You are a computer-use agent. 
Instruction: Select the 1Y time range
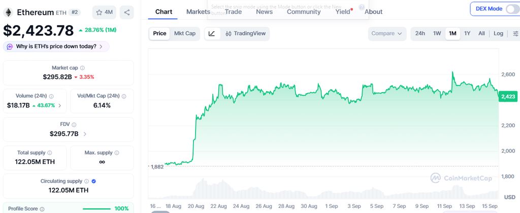pos(467,34)
